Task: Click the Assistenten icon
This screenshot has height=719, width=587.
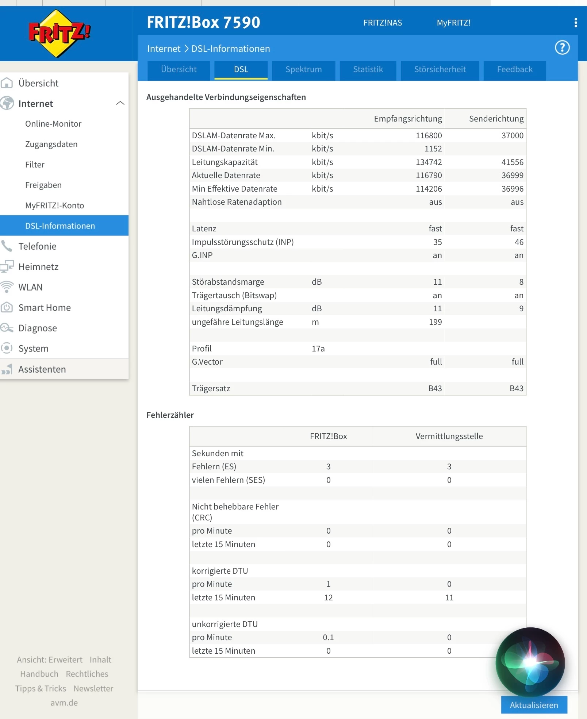Action: pyautogui.click(x=7, y=369)
